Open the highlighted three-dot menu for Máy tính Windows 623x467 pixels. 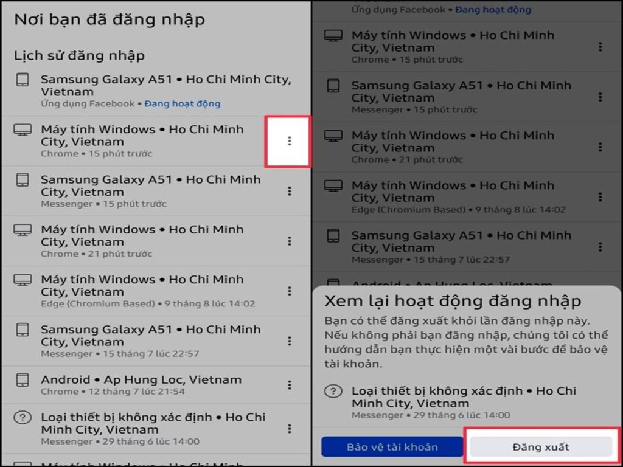tap(289, 141)
